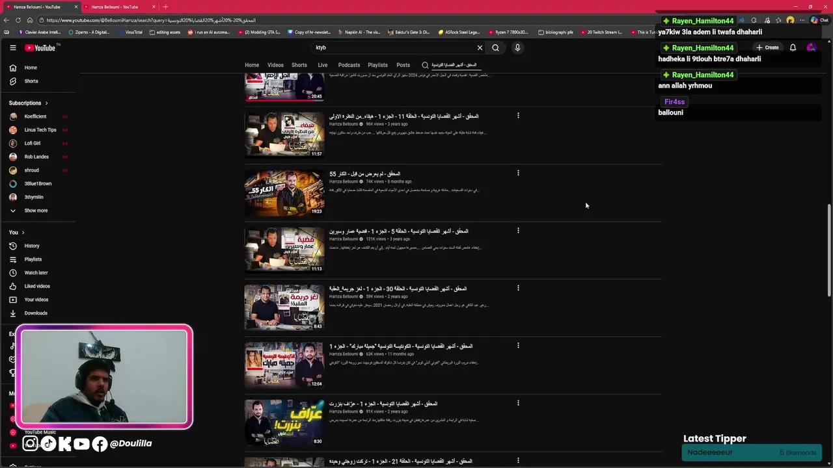Open watch History in the sidebar
This screenshot has width=833, height=468.
click(x=32, y=246)
